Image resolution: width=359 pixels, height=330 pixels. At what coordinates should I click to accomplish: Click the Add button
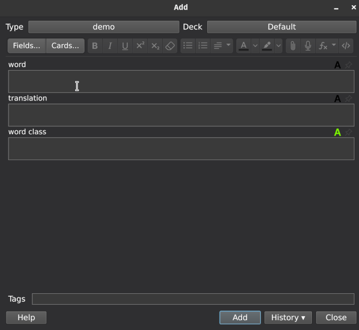240,317
